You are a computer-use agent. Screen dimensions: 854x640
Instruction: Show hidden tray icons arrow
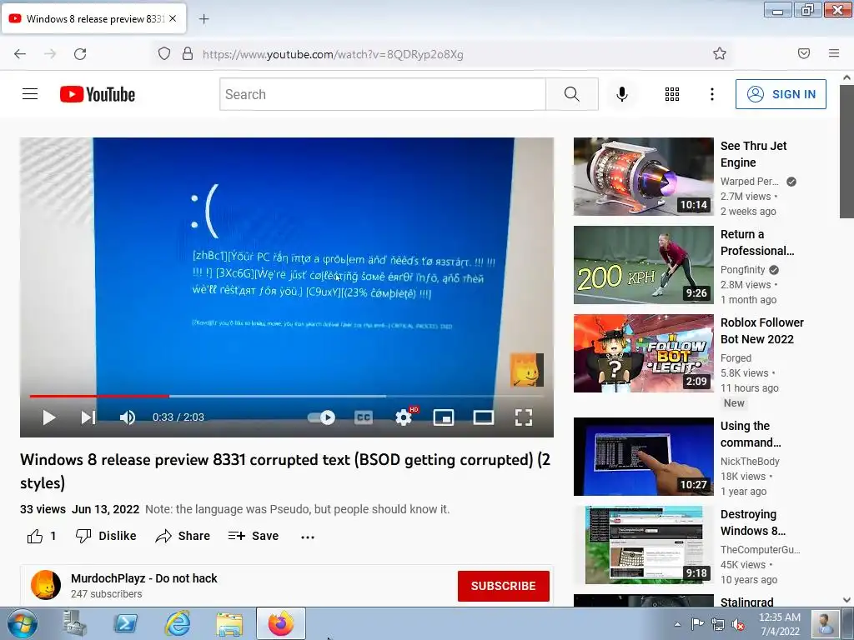point(677,624)
